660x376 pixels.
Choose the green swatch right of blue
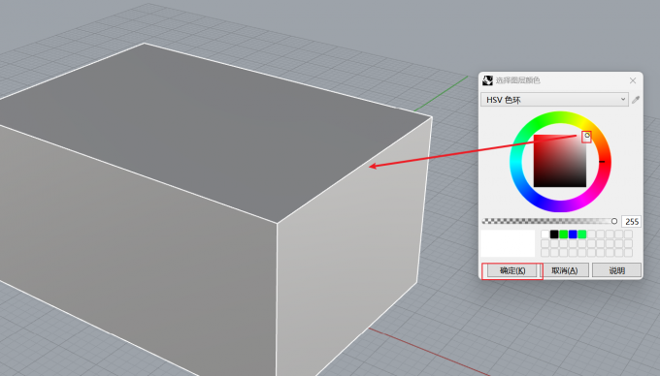[x=582, y=234]
